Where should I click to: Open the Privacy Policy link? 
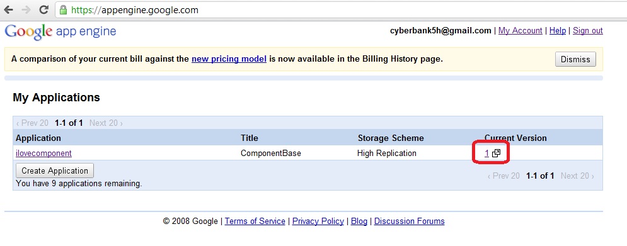[x=318, y=221]
